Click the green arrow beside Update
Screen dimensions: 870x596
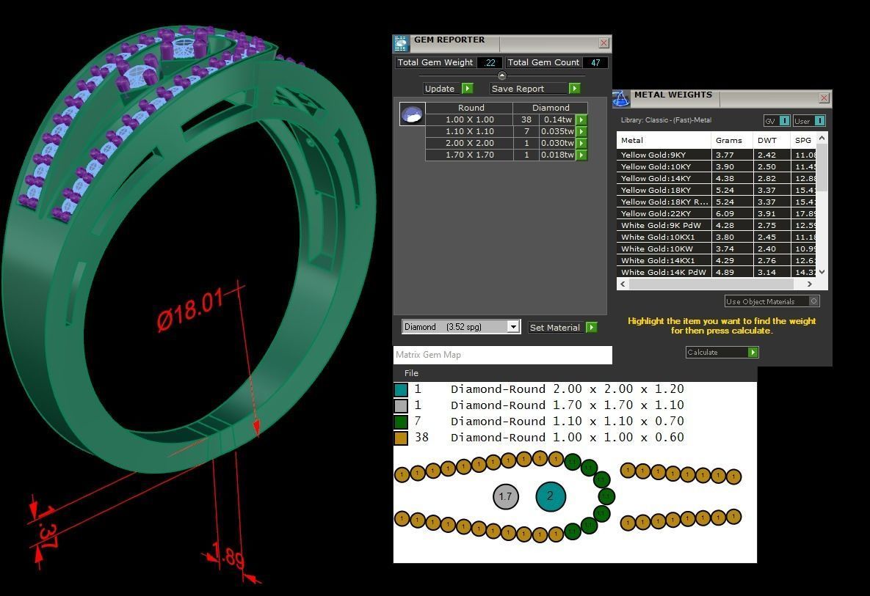click(x=468, y=89)
